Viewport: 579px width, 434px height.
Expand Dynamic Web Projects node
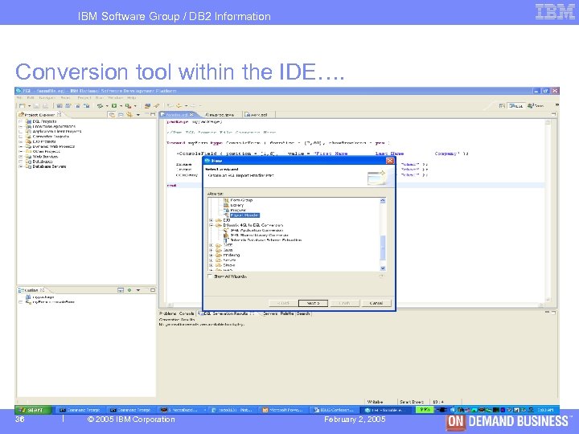(21, 146)
